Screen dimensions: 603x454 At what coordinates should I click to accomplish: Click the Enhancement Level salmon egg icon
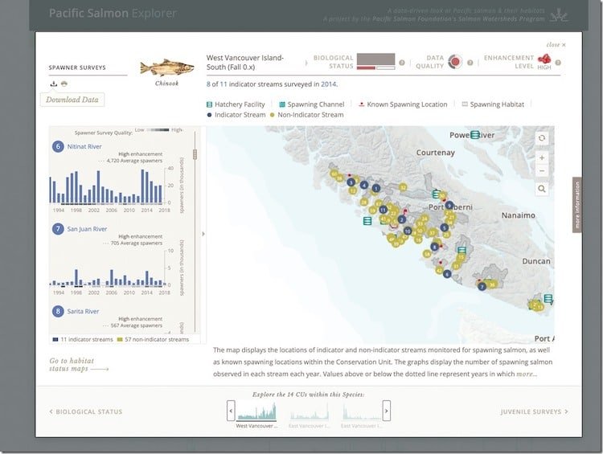[x=544, y=59]
